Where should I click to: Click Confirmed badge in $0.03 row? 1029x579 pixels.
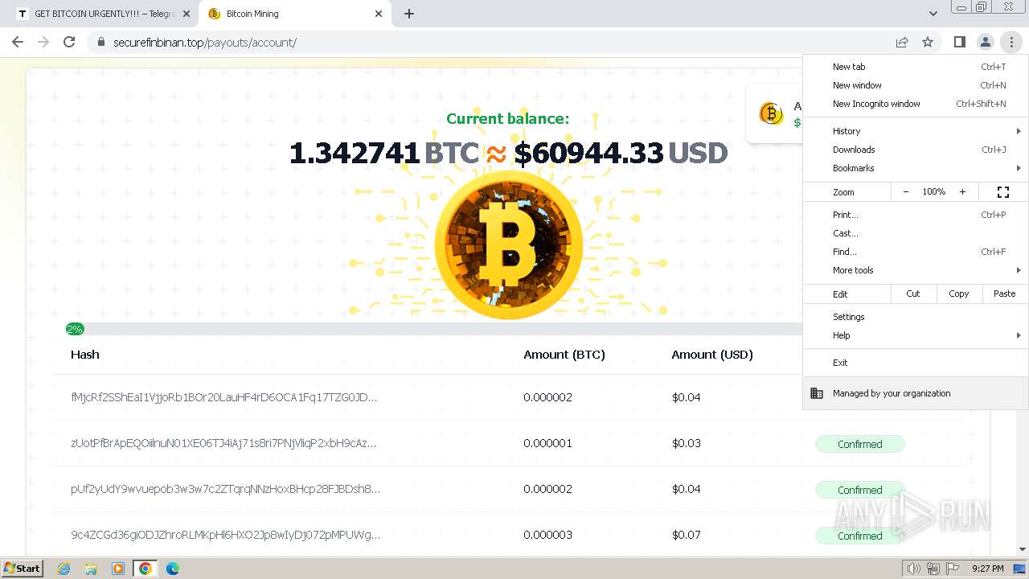(x=860, y=444)
